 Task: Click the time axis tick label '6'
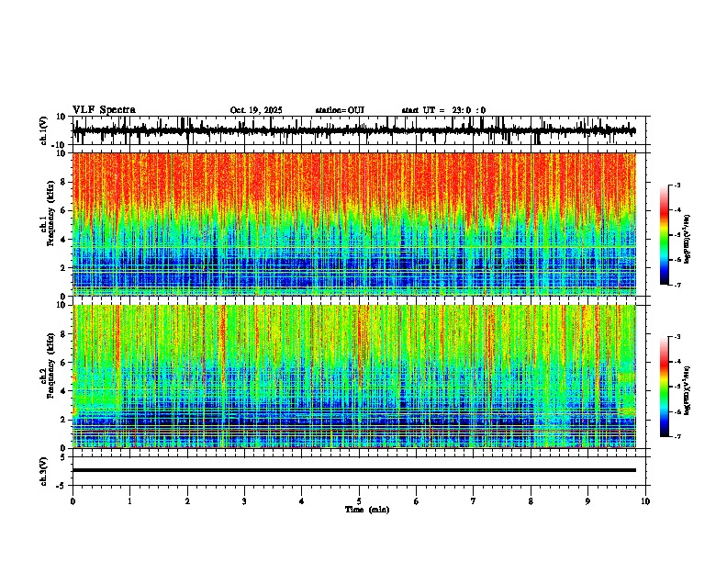(x=417, y=501)
